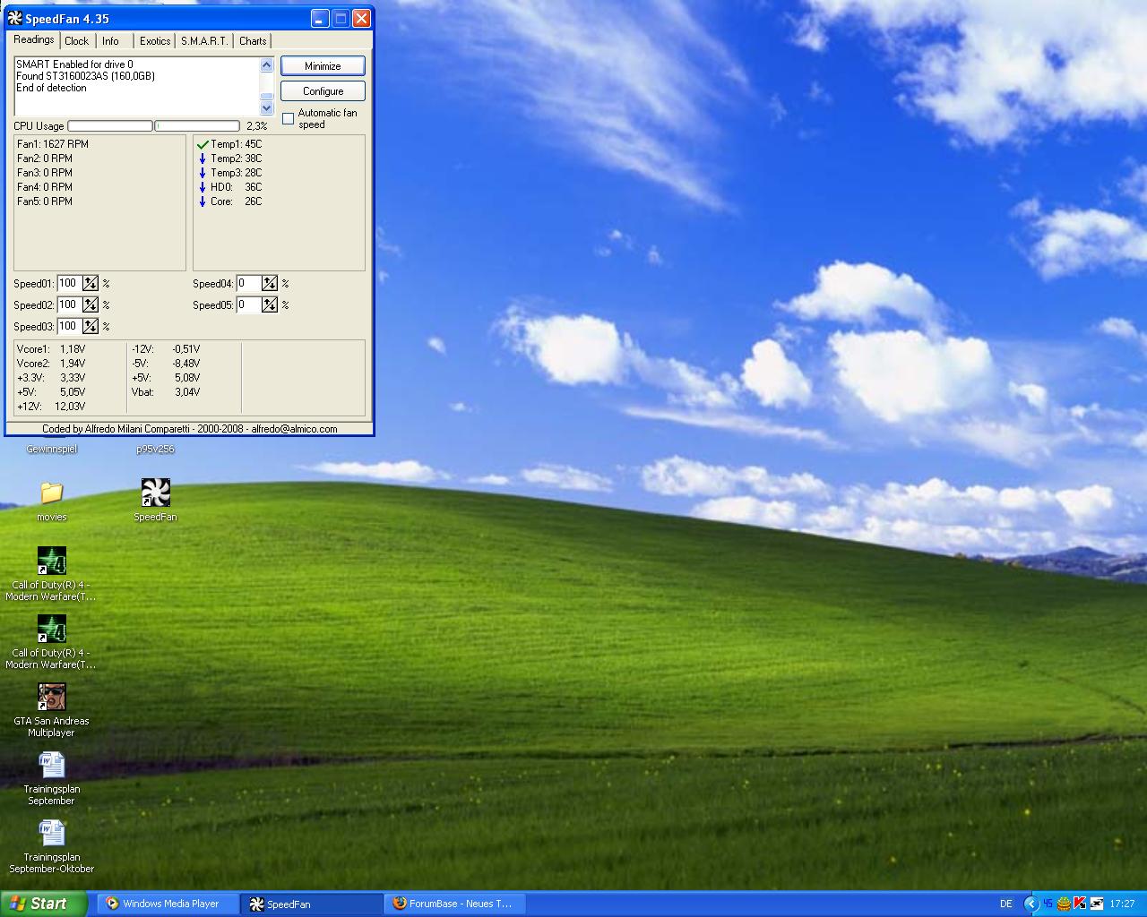This screenshot has width=1147, height=917.
Task: Open the Kaspersky tray icon
Action: click(x=1080, y=904)
